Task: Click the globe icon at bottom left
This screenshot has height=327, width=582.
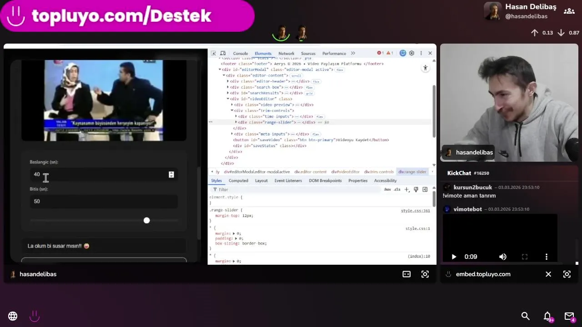Action: click(13, 316)
